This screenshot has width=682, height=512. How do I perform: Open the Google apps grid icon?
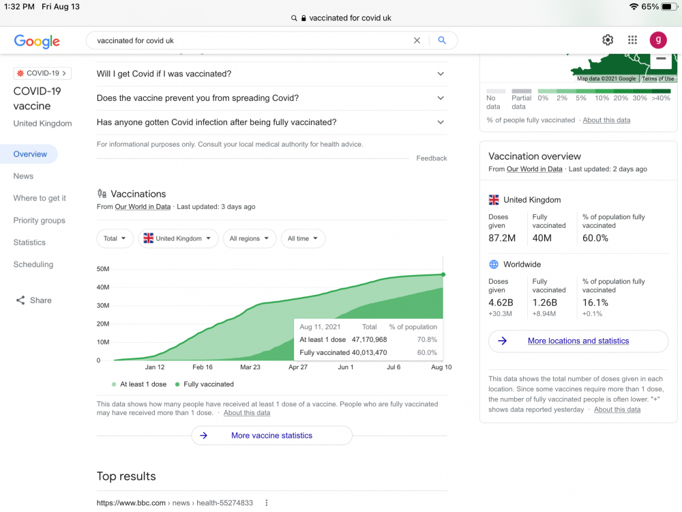click(x=632, y=40)
